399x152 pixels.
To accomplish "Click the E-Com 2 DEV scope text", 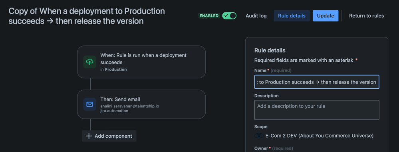I will click(320, 136).
